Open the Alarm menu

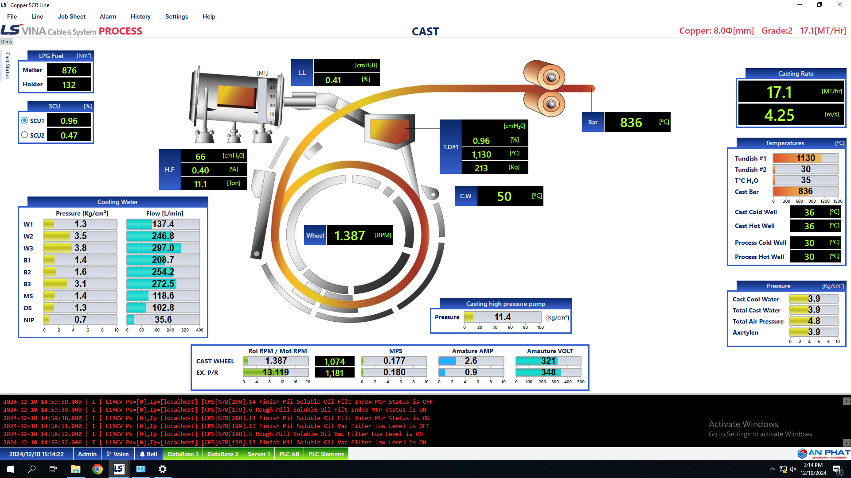coord(108,16)
